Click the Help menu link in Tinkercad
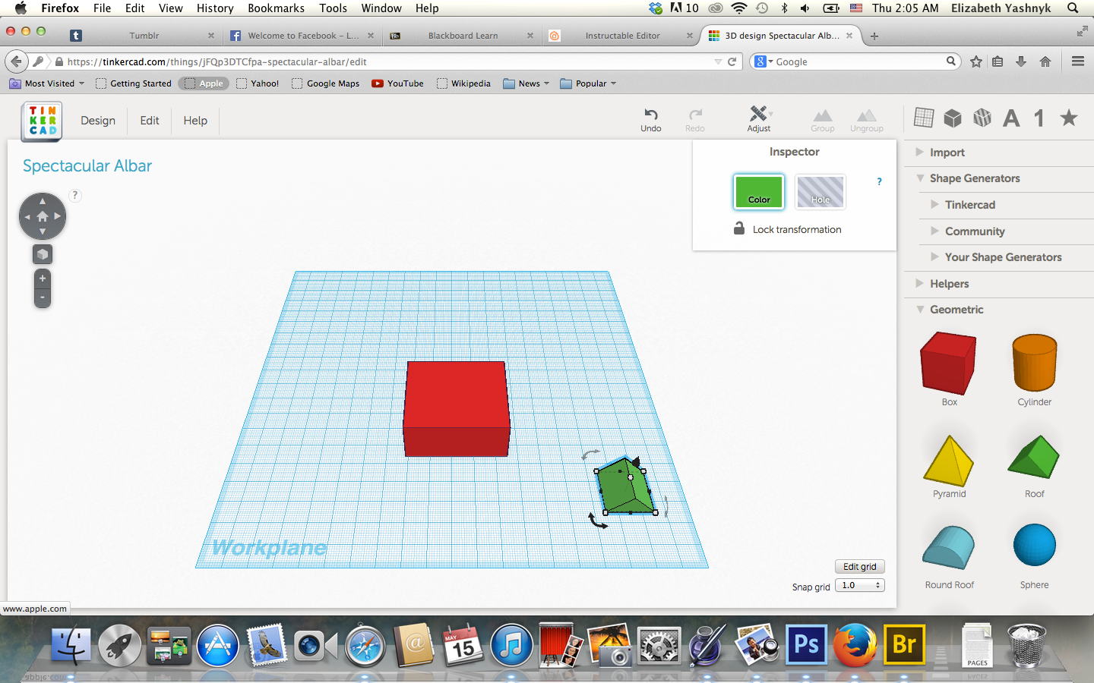Viewport: 1094px width, 683px height. [x=194, y=121]
